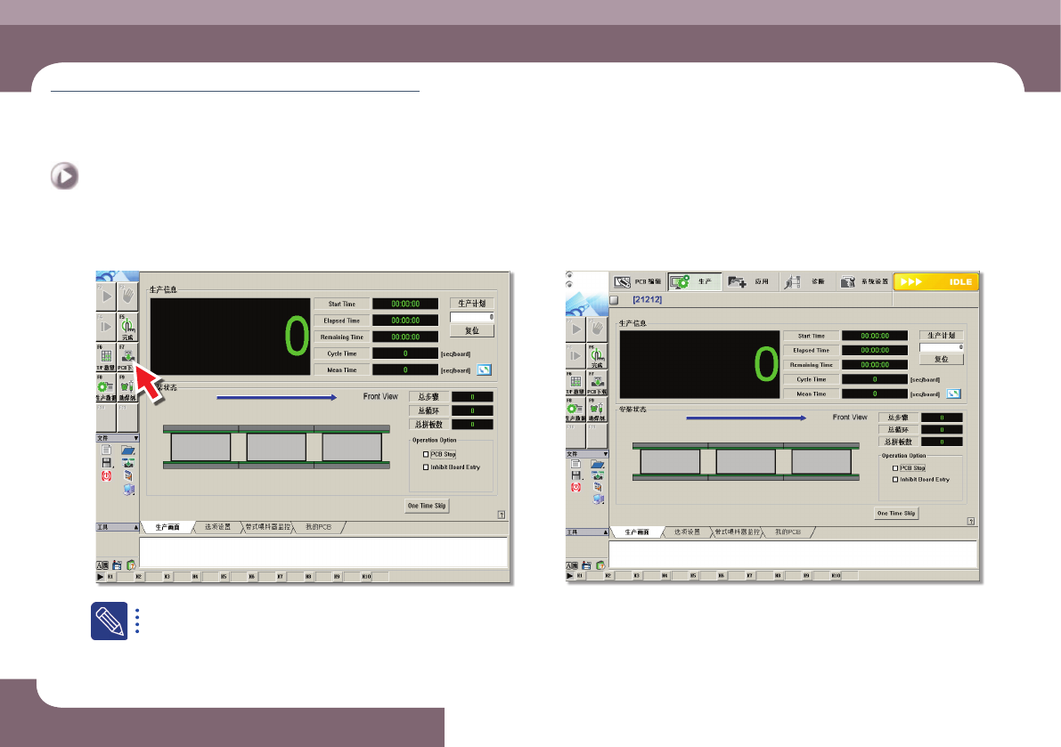
Task: Click the 生产计划 button in right screenshot
Action: coord(942,336)
